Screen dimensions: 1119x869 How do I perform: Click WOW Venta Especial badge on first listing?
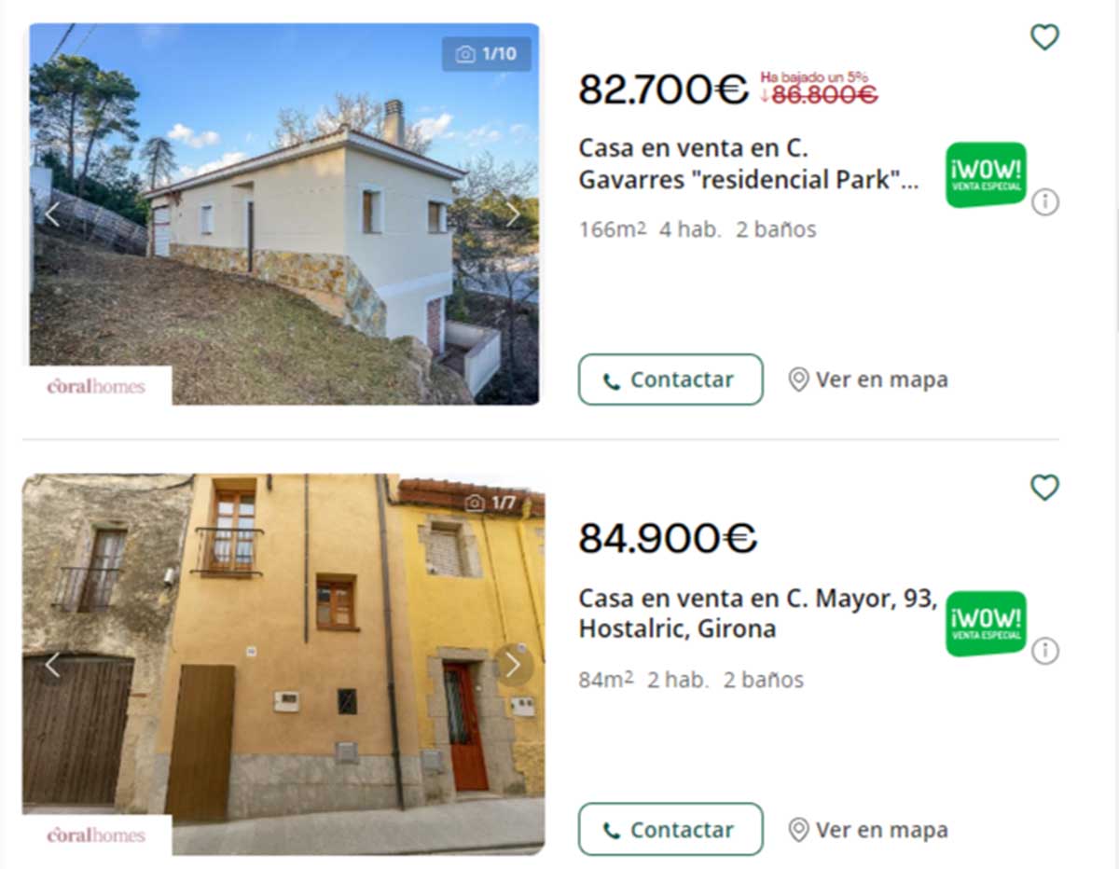click(986, 174)
